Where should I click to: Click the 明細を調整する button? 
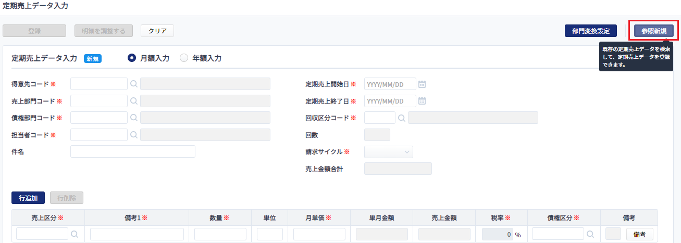coord(104,31)
